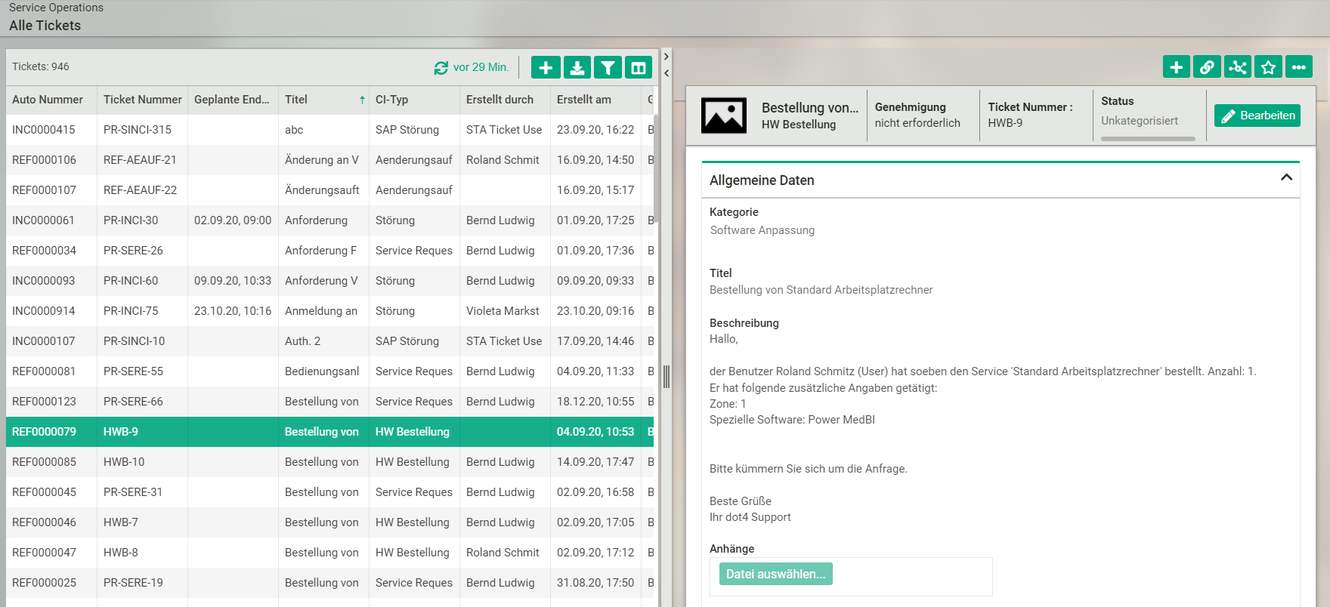Select ticket row REF0000025
1330x607 pixels.
(329, 583)
